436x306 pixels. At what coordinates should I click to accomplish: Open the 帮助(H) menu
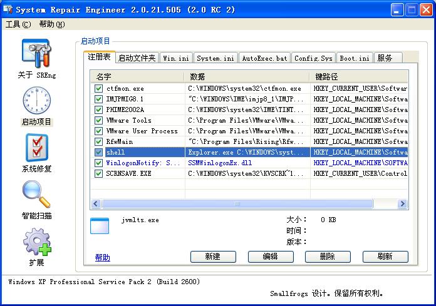(x=52, y=24)
